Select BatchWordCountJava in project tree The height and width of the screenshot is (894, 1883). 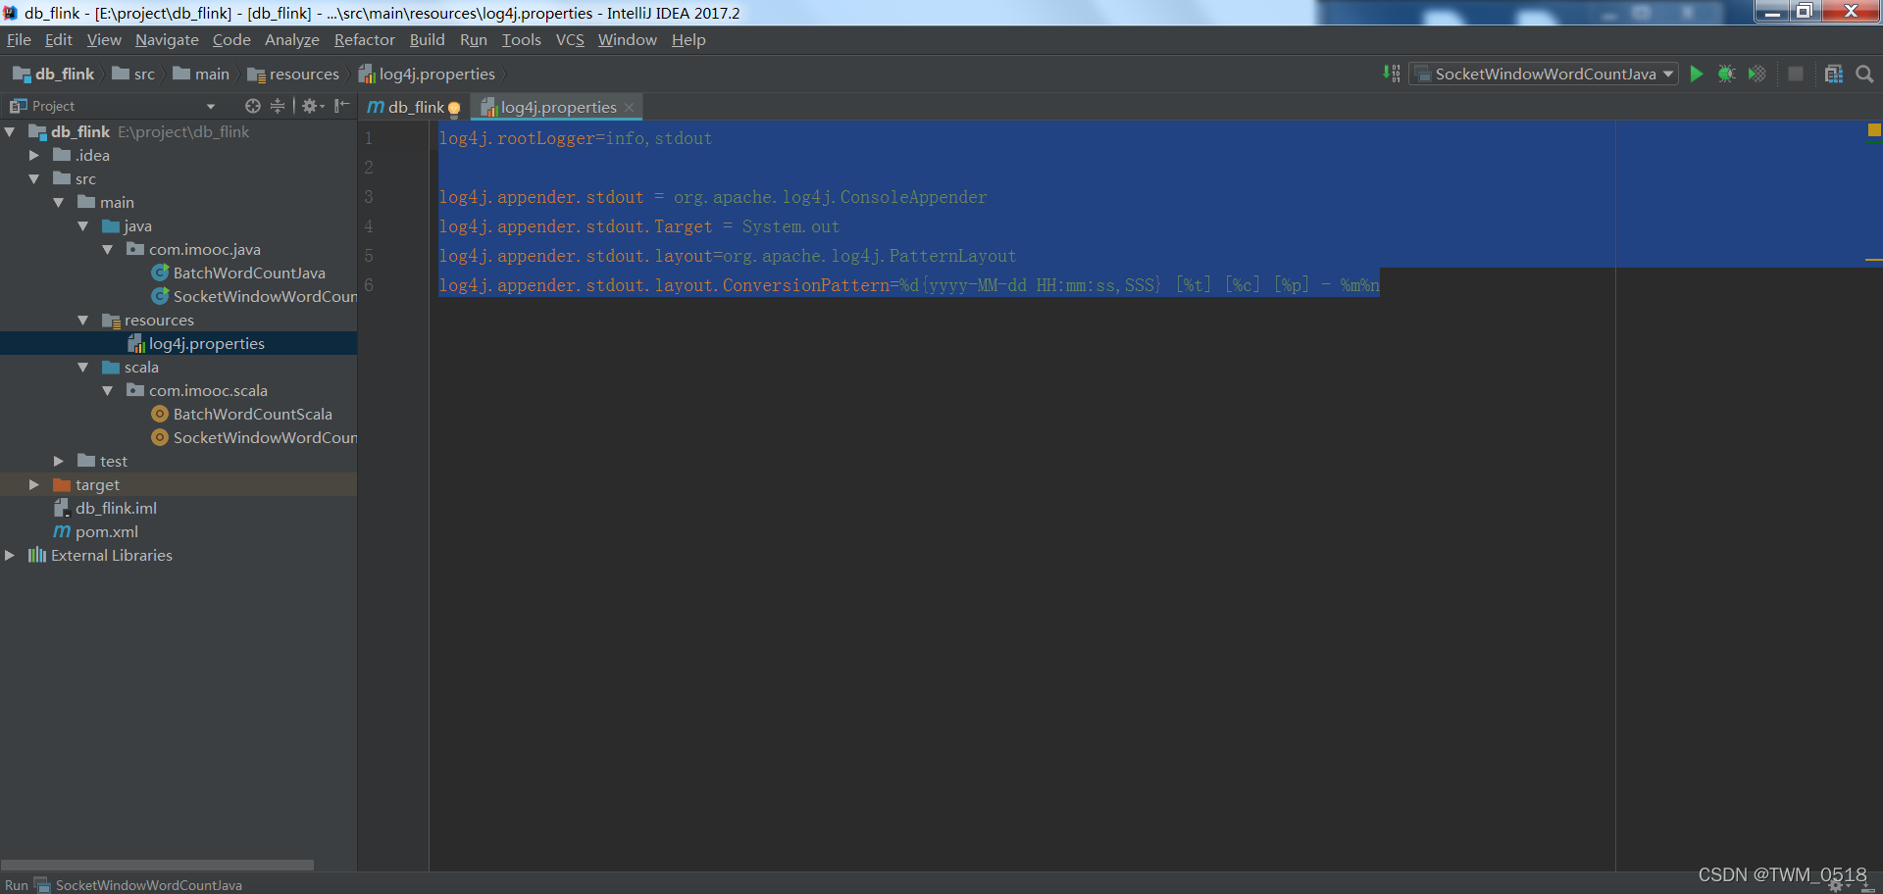point(249,273)
